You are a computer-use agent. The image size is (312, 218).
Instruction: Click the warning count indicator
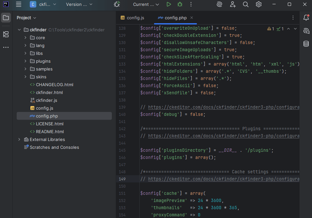(270, 29)
